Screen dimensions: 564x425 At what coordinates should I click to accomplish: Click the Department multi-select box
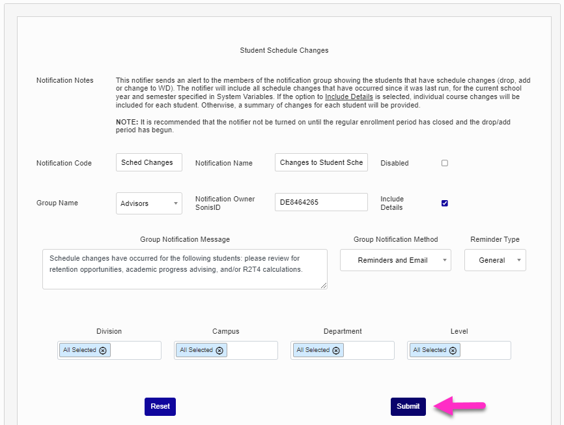369,350
